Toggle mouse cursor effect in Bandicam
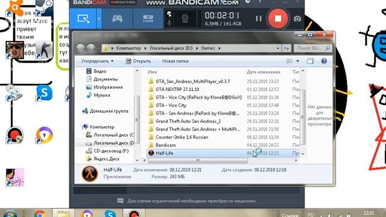386x217 pixels. point(169,14)
